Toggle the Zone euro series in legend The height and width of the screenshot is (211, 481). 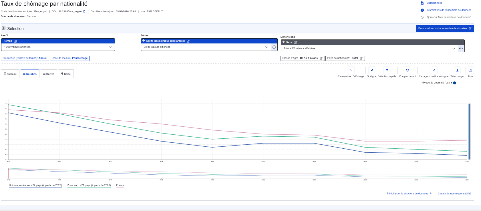[x=89, y=185]
